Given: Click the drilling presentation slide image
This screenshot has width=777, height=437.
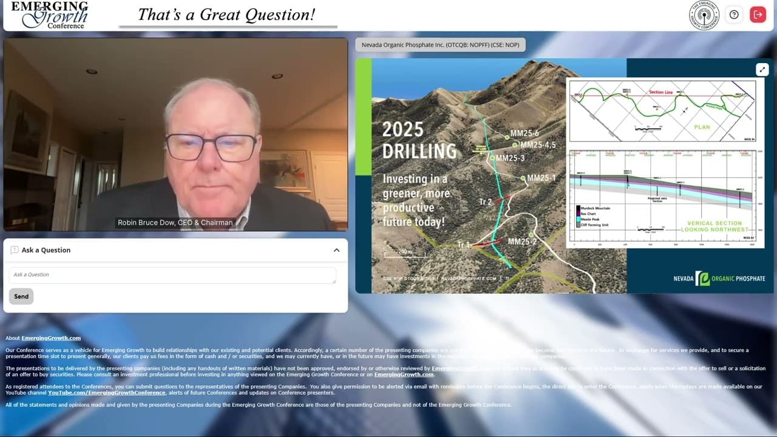Looking at the screenshot, I should click(565, 176).
